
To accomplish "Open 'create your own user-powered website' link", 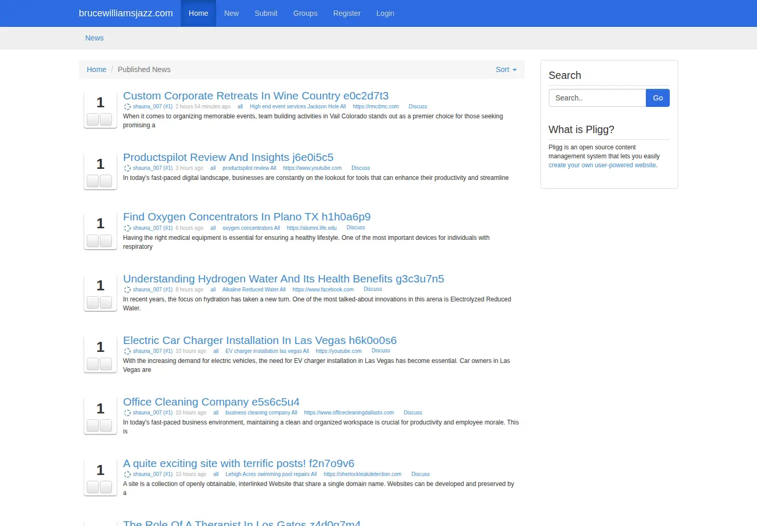I will (602, 165).
